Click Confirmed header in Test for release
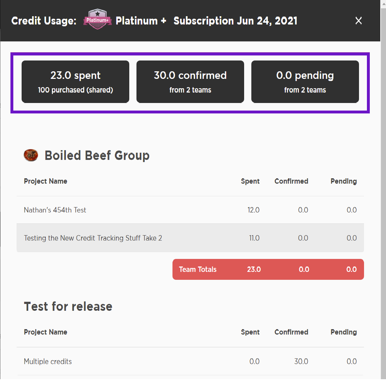Image resolution: width=386 pixels, height=381 pixels. click(x=291, y=332)
